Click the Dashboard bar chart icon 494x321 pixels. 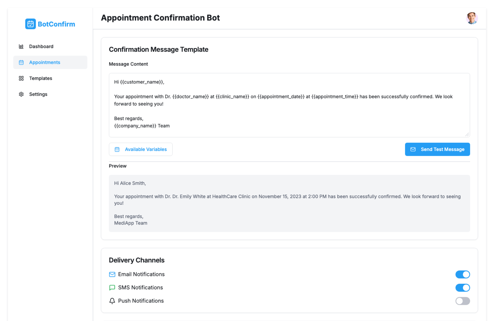(21, 47)
